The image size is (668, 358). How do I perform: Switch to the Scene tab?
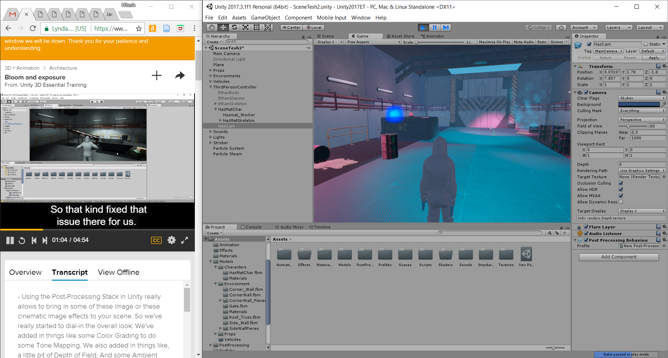pos(325,36)
